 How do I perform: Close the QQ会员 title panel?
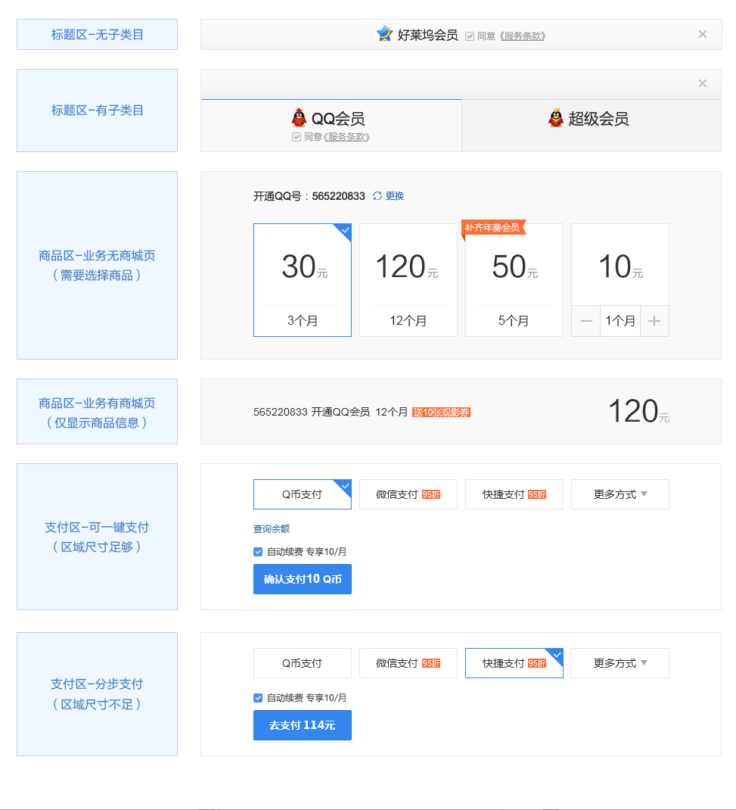pyautogui.click(x=703, y=83)
